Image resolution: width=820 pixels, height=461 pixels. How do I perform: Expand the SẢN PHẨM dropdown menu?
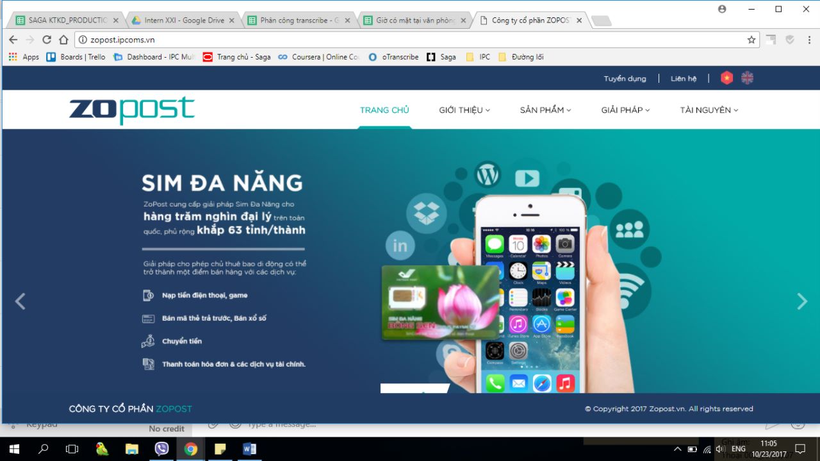545,110
